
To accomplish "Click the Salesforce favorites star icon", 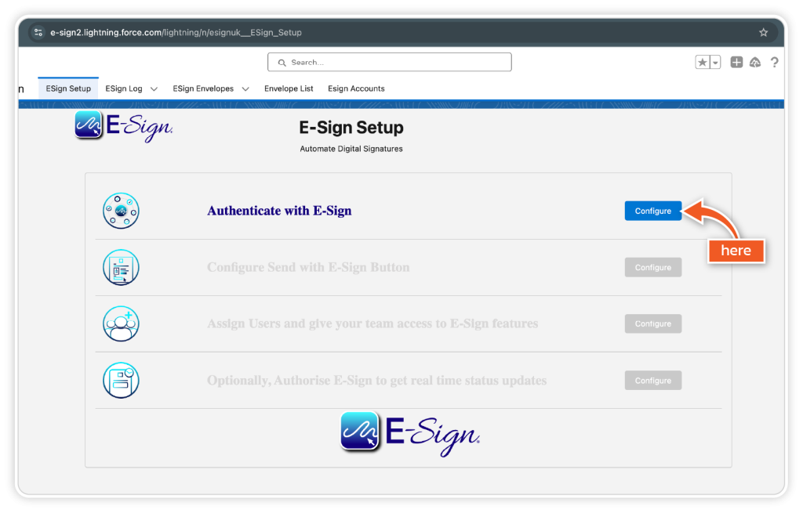I will 703,63.
